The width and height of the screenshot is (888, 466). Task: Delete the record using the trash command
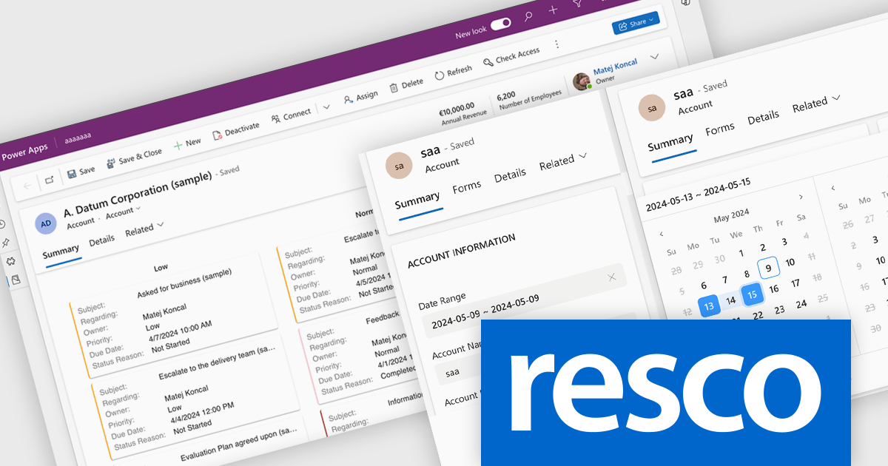(x=406, y=84)
